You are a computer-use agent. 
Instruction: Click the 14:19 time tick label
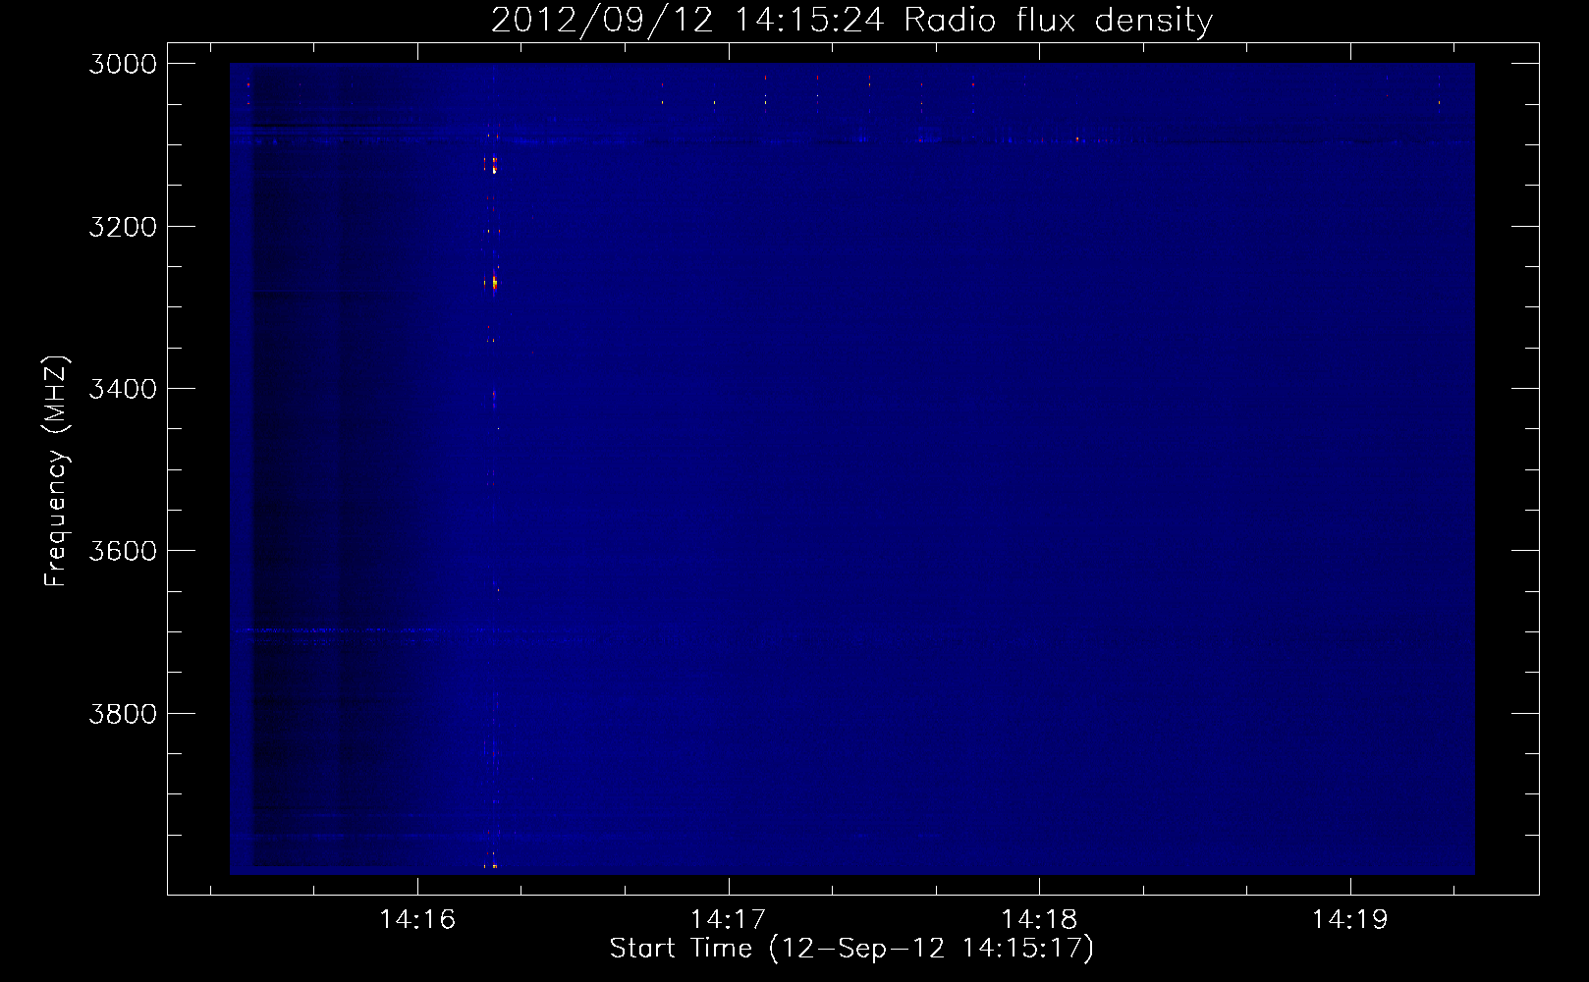[1350, 920]
